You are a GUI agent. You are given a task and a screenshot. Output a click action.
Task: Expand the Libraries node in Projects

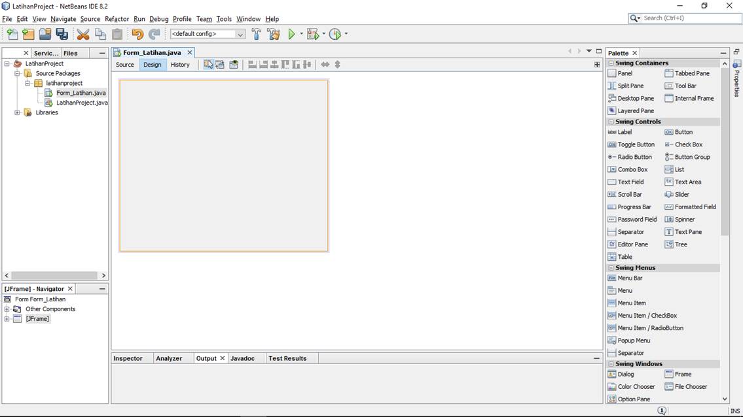pyautogui.click(x=17, y=112)
